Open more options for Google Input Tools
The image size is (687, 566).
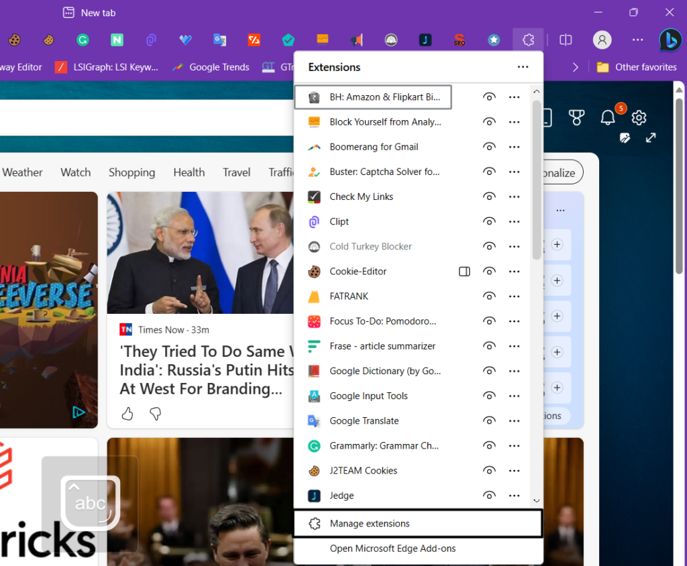tap(514, 396)
